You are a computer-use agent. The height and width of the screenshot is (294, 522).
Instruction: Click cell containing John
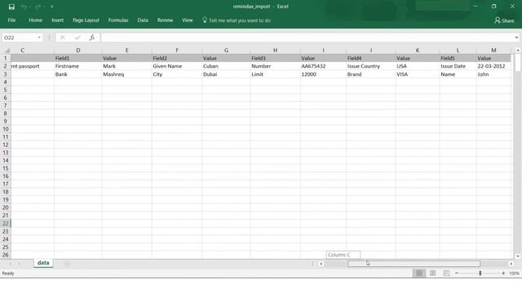point(493,74)
